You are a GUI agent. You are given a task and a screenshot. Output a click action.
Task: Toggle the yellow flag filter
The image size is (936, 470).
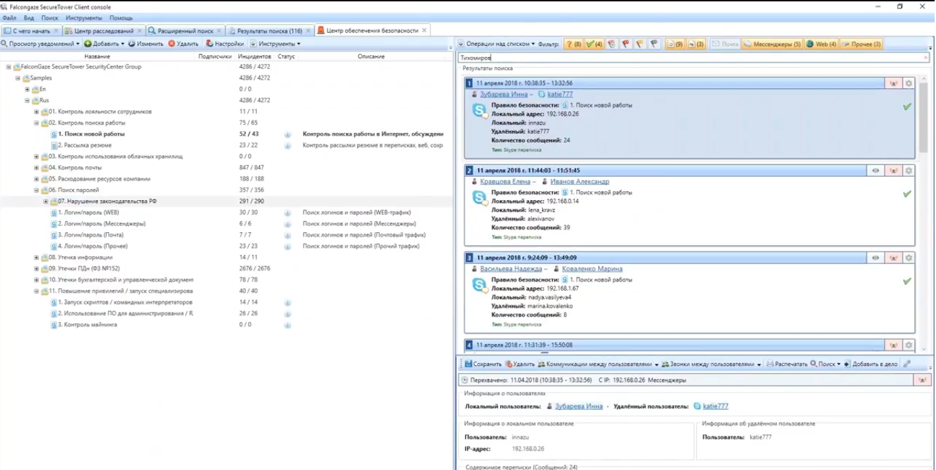pyautogui.click(x=639, y=44)
